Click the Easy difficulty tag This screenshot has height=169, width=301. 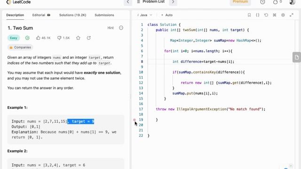coord(14,38)
